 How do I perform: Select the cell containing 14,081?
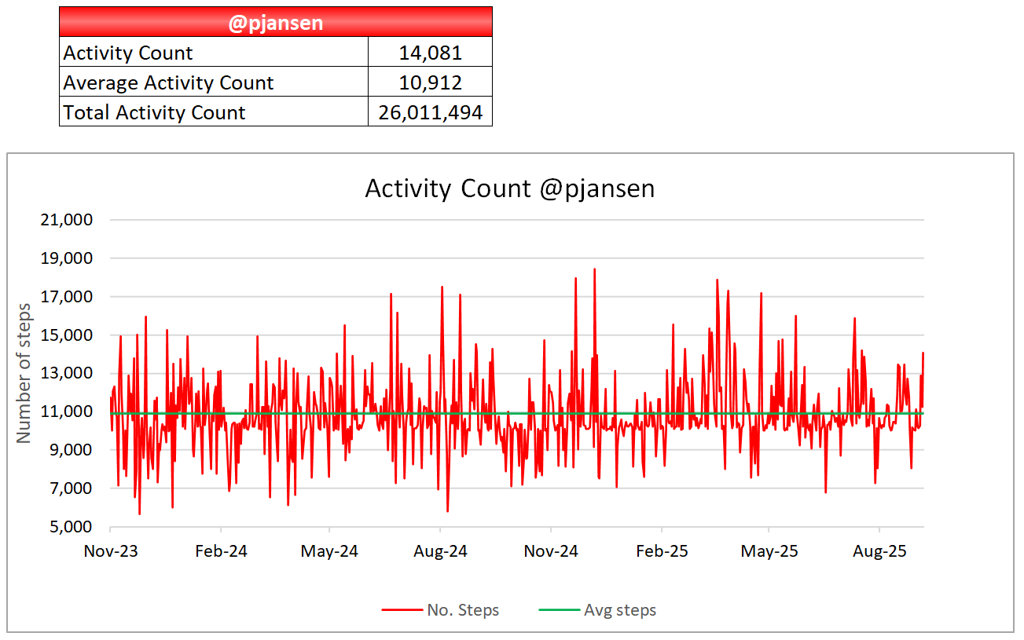click(x=430, y=53)
